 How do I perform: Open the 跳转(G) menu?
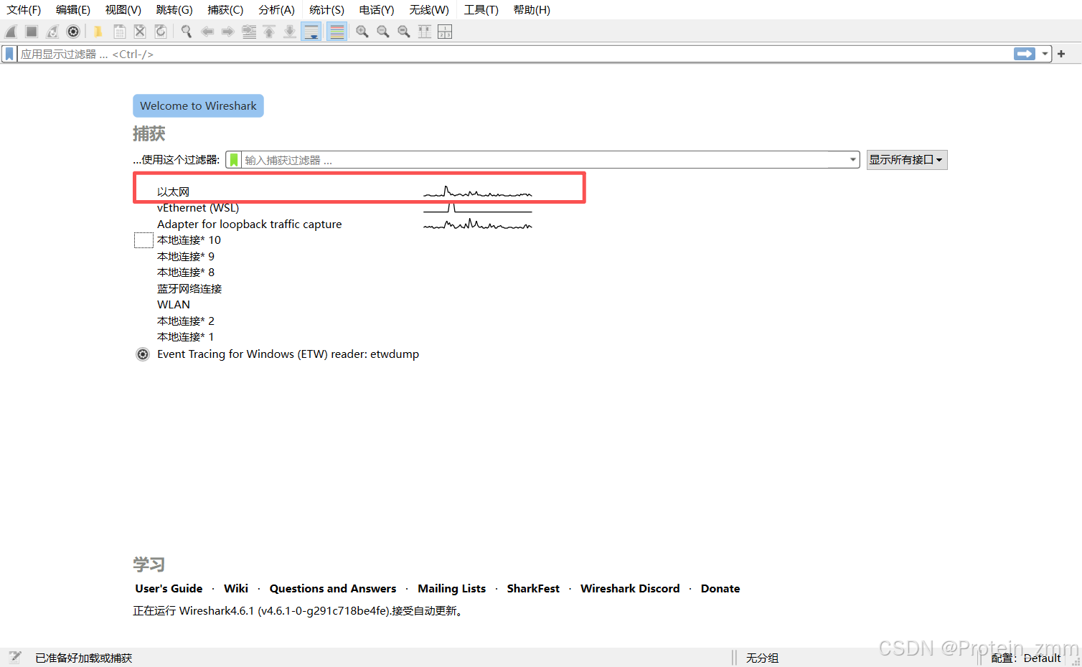click(174, 10)
